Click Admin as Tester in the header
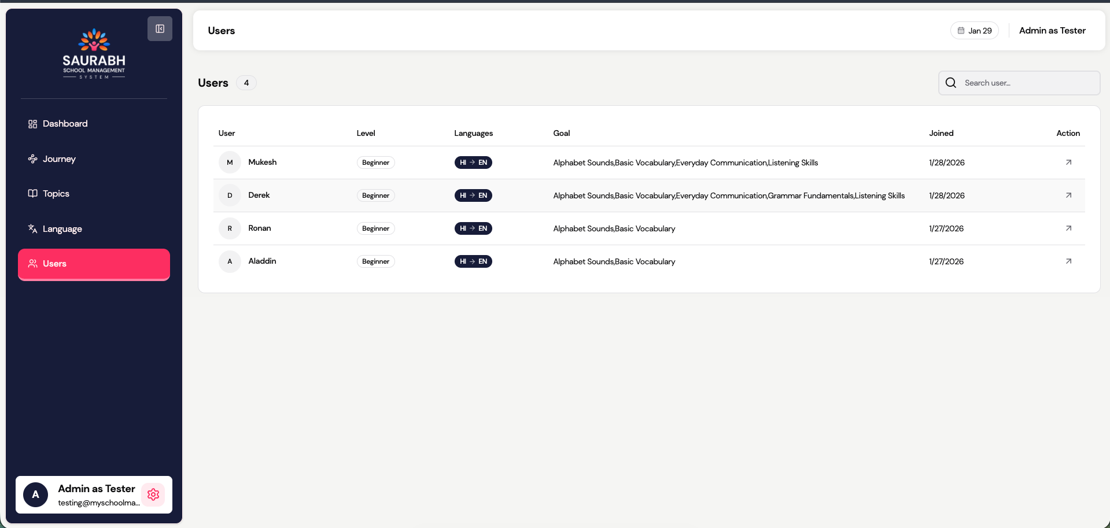 pyautogui.click(x=1052, y=31)
